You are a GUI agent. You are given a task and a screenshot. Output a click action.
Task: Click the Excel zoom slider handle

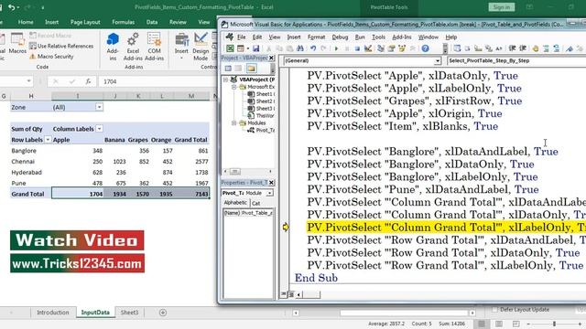coord(554,324)
